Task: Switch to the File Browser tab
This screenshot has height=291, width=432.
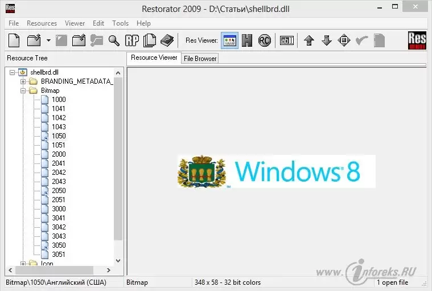Action: point(200,59)
